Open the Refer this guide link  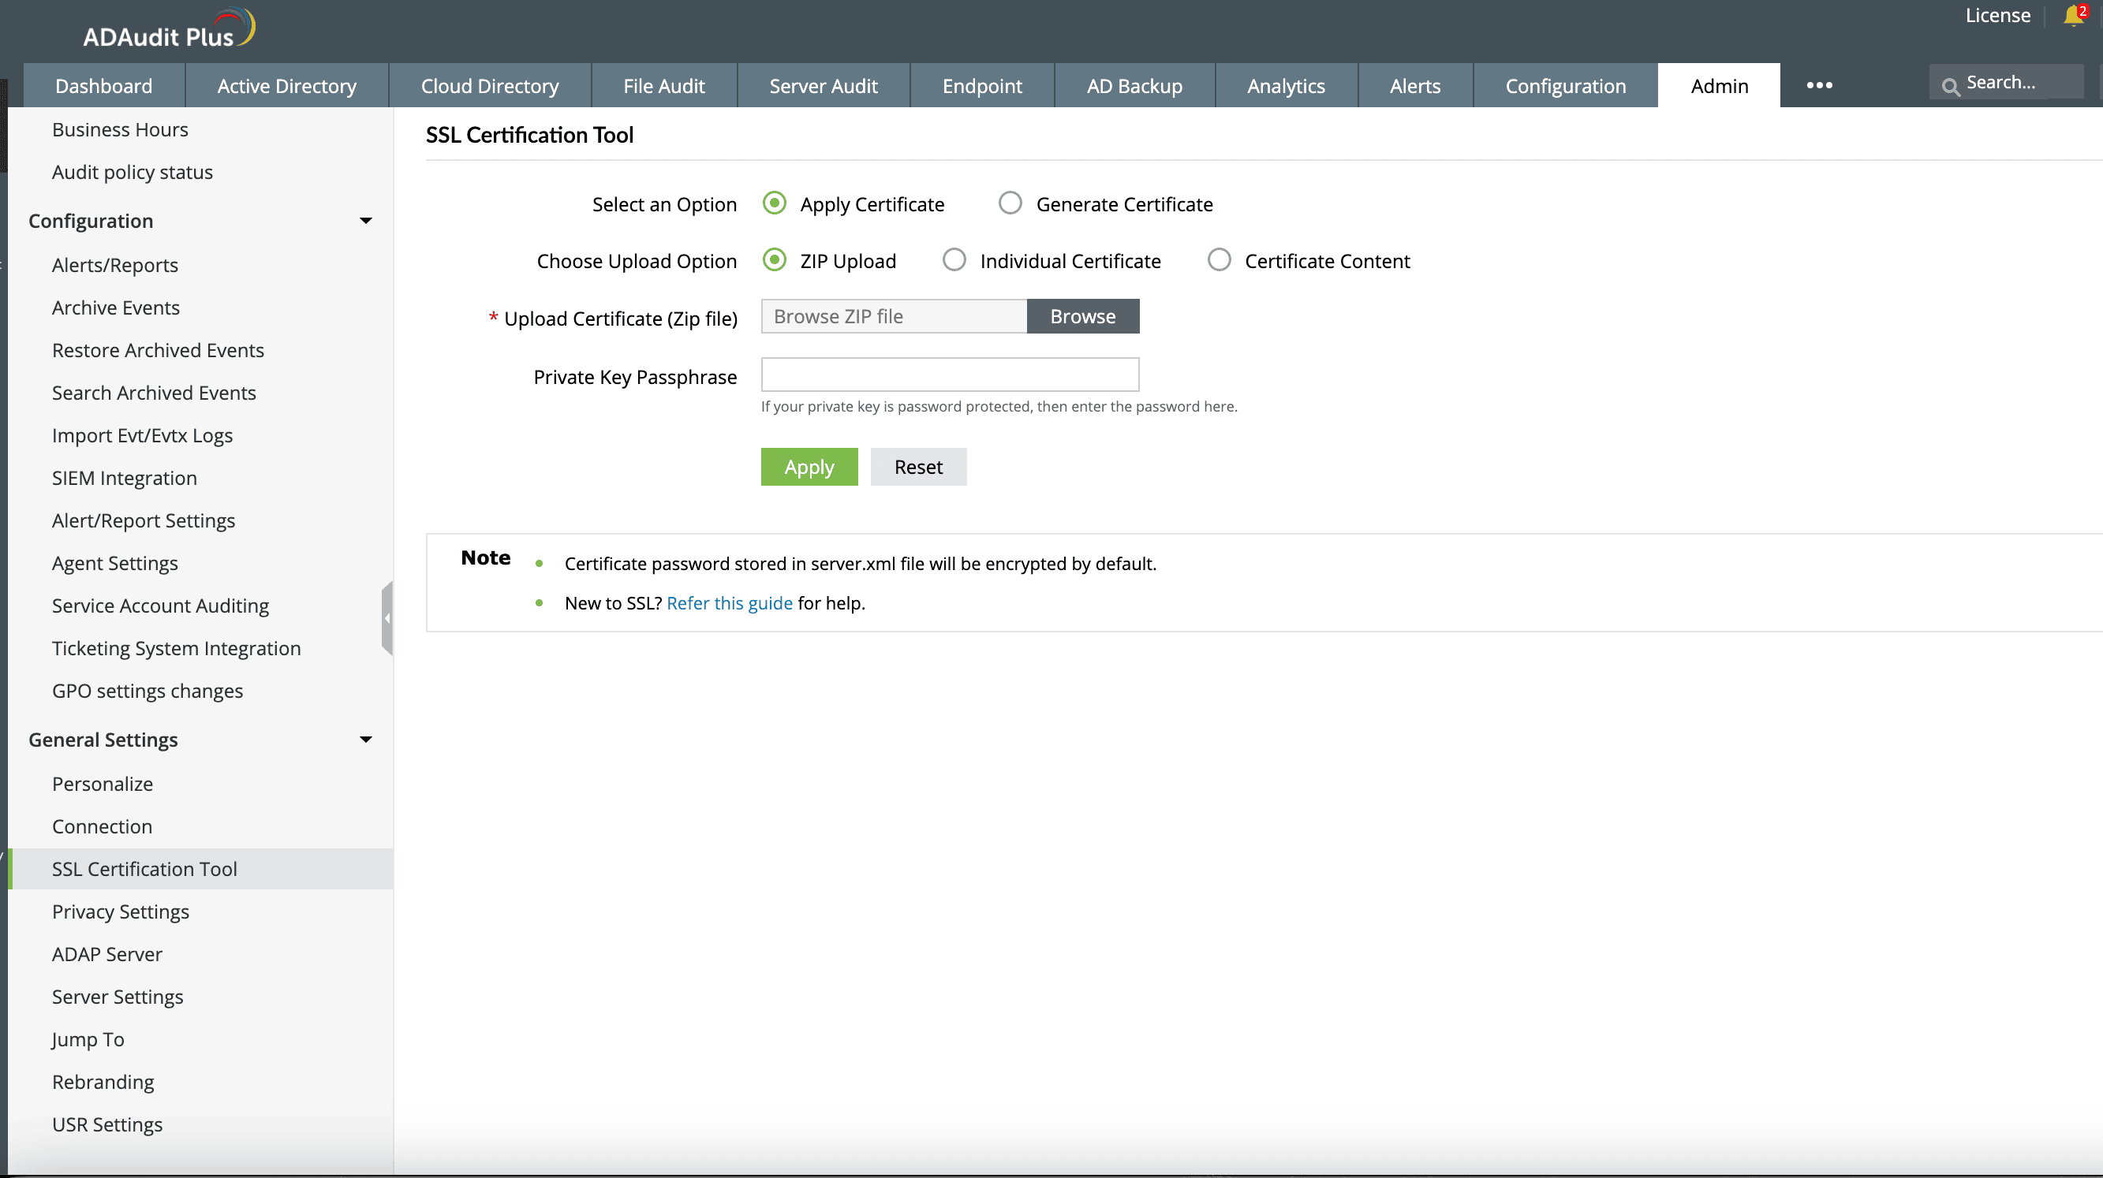729,603
